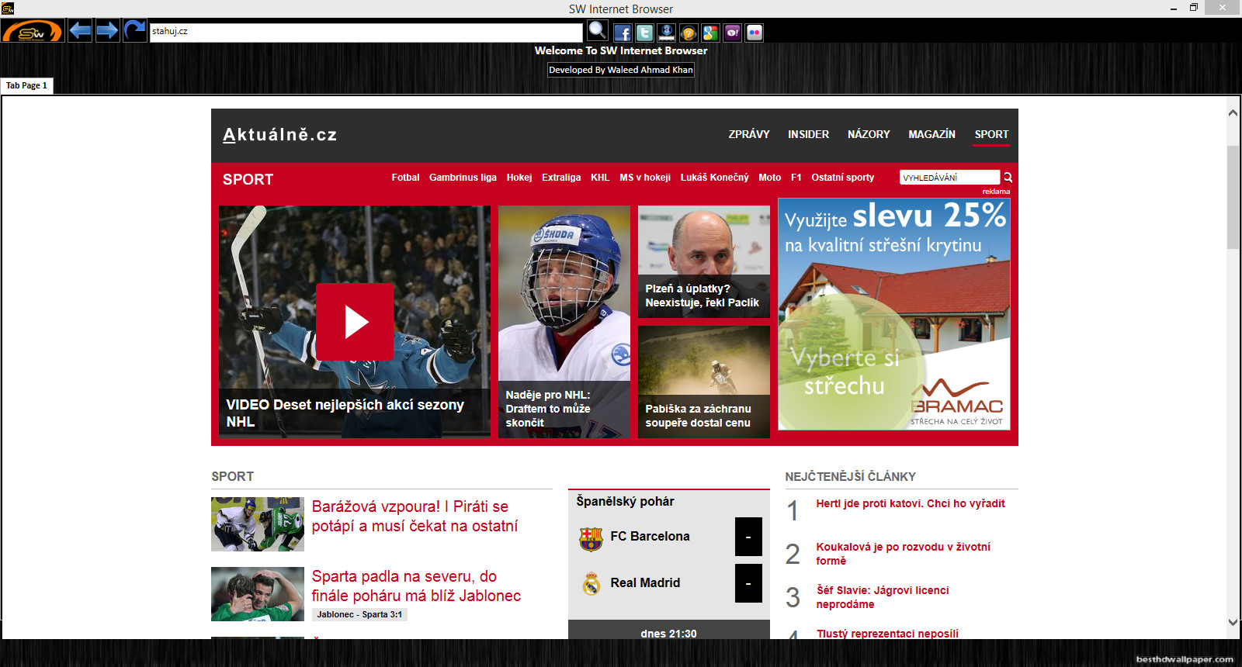
Task: Open the F1 subcategory
Action: tap(796, 178)
